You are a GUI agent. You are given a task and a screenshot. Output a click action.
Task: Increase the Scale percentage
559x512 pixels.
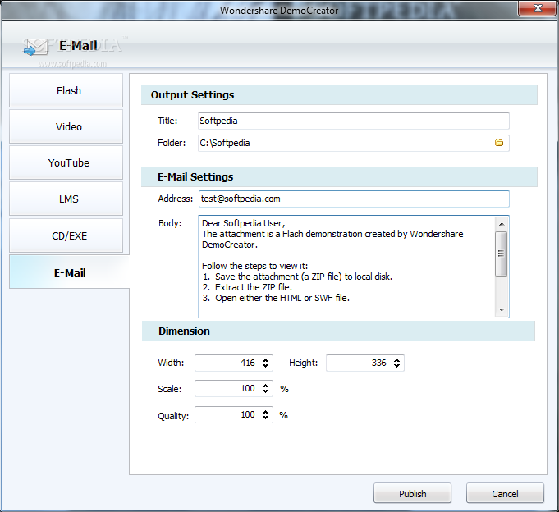265,386
